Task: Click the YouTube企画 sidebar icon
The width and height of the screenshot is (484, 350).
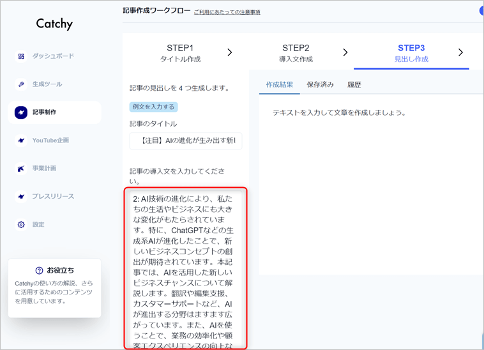Action: tap(21, 141)
